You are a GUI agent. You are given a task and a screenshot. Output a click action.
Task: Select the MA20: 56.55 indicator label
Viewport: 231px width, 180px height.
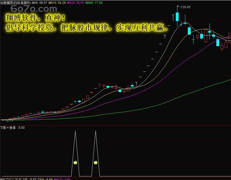[x=75, y=3]
